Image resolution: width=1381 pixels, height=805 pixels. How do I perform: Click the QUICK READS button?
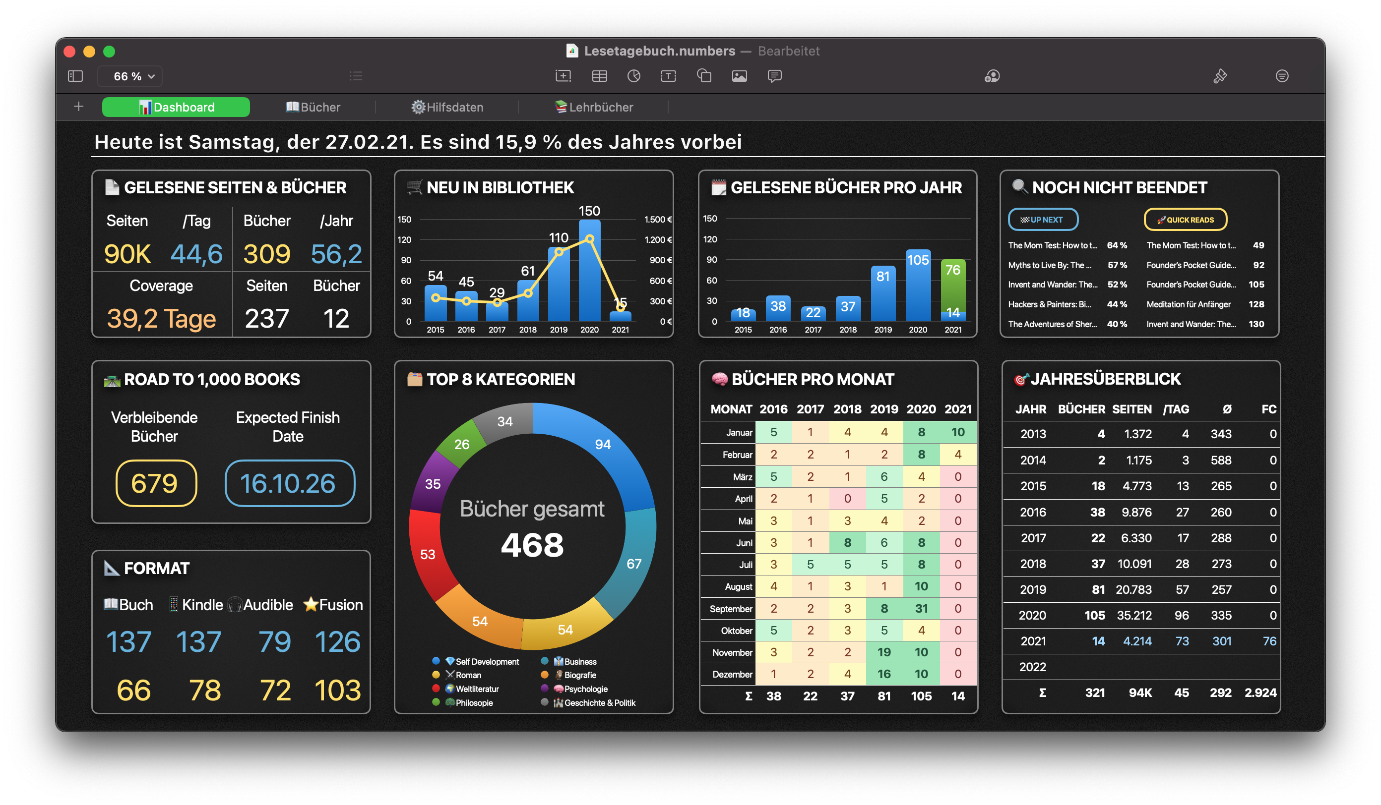click(1186, 219)
